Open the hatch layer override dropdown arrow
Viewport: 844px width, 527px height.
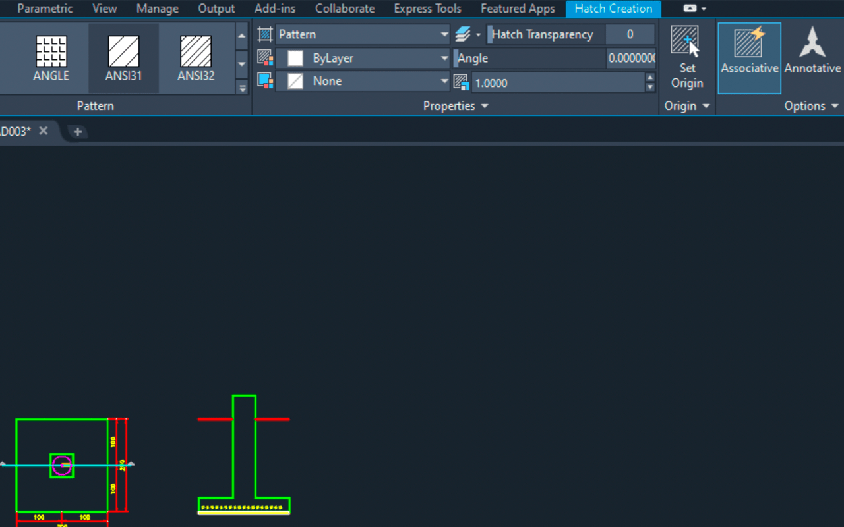point(479,35)
